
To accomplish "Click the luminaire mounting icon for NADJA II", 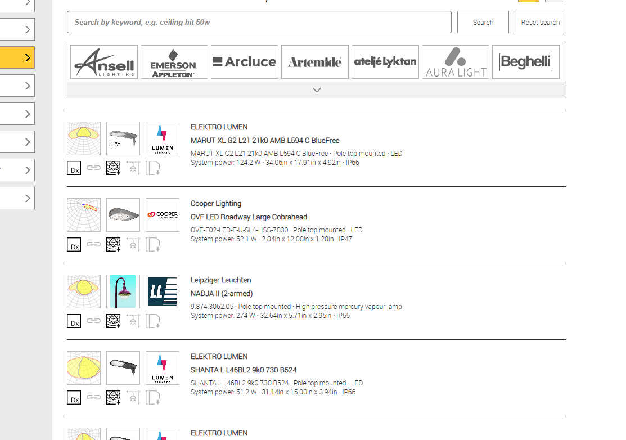I will coord(133,321).
